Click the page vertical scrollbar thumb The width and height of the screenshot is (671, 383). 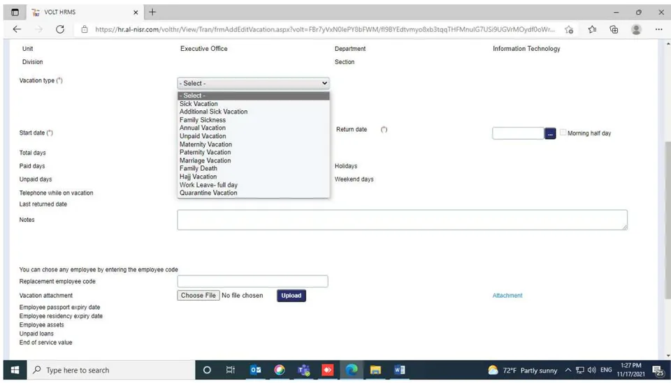[x=668, y=220]
